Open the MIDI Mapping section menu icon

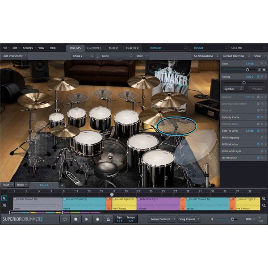(x=262, y=138)
